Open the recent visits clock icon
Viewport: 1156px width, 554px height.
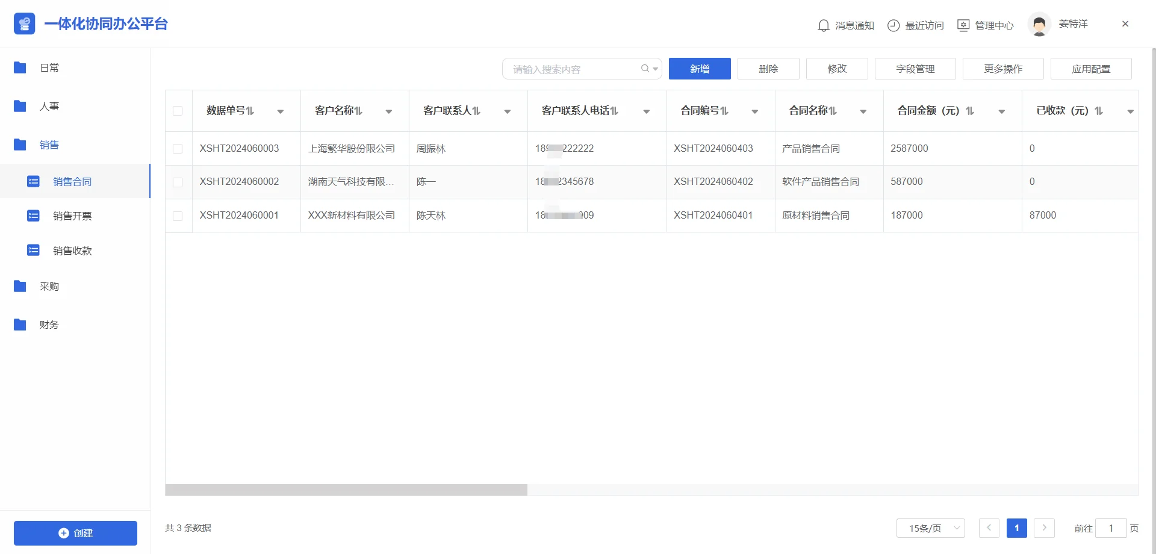(x=893, y=25)
